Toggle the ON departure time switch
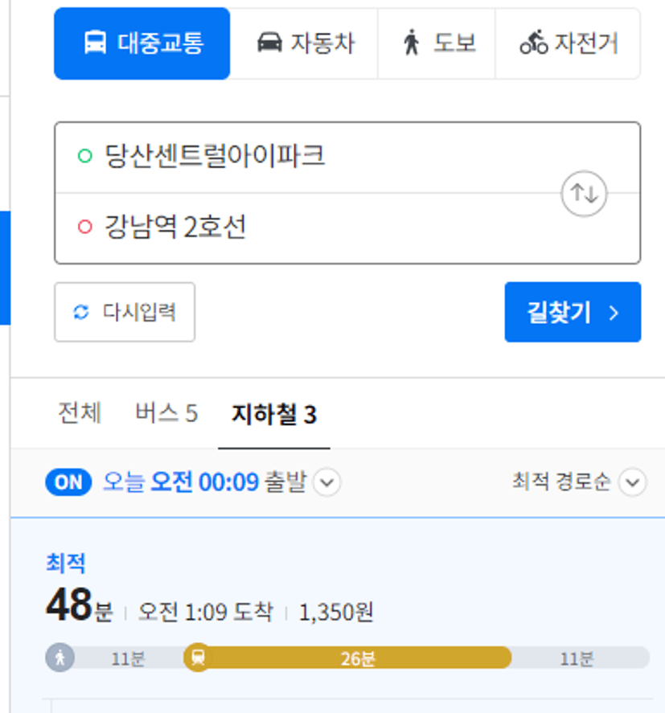665x713 pixels. click(x=68, y=482)
